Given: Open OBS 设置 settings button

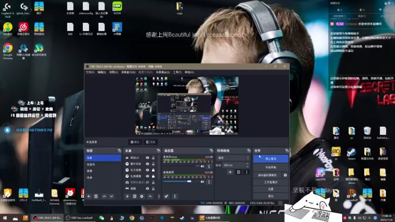Looking at the screenshot, I should click(x=271, y=189).
